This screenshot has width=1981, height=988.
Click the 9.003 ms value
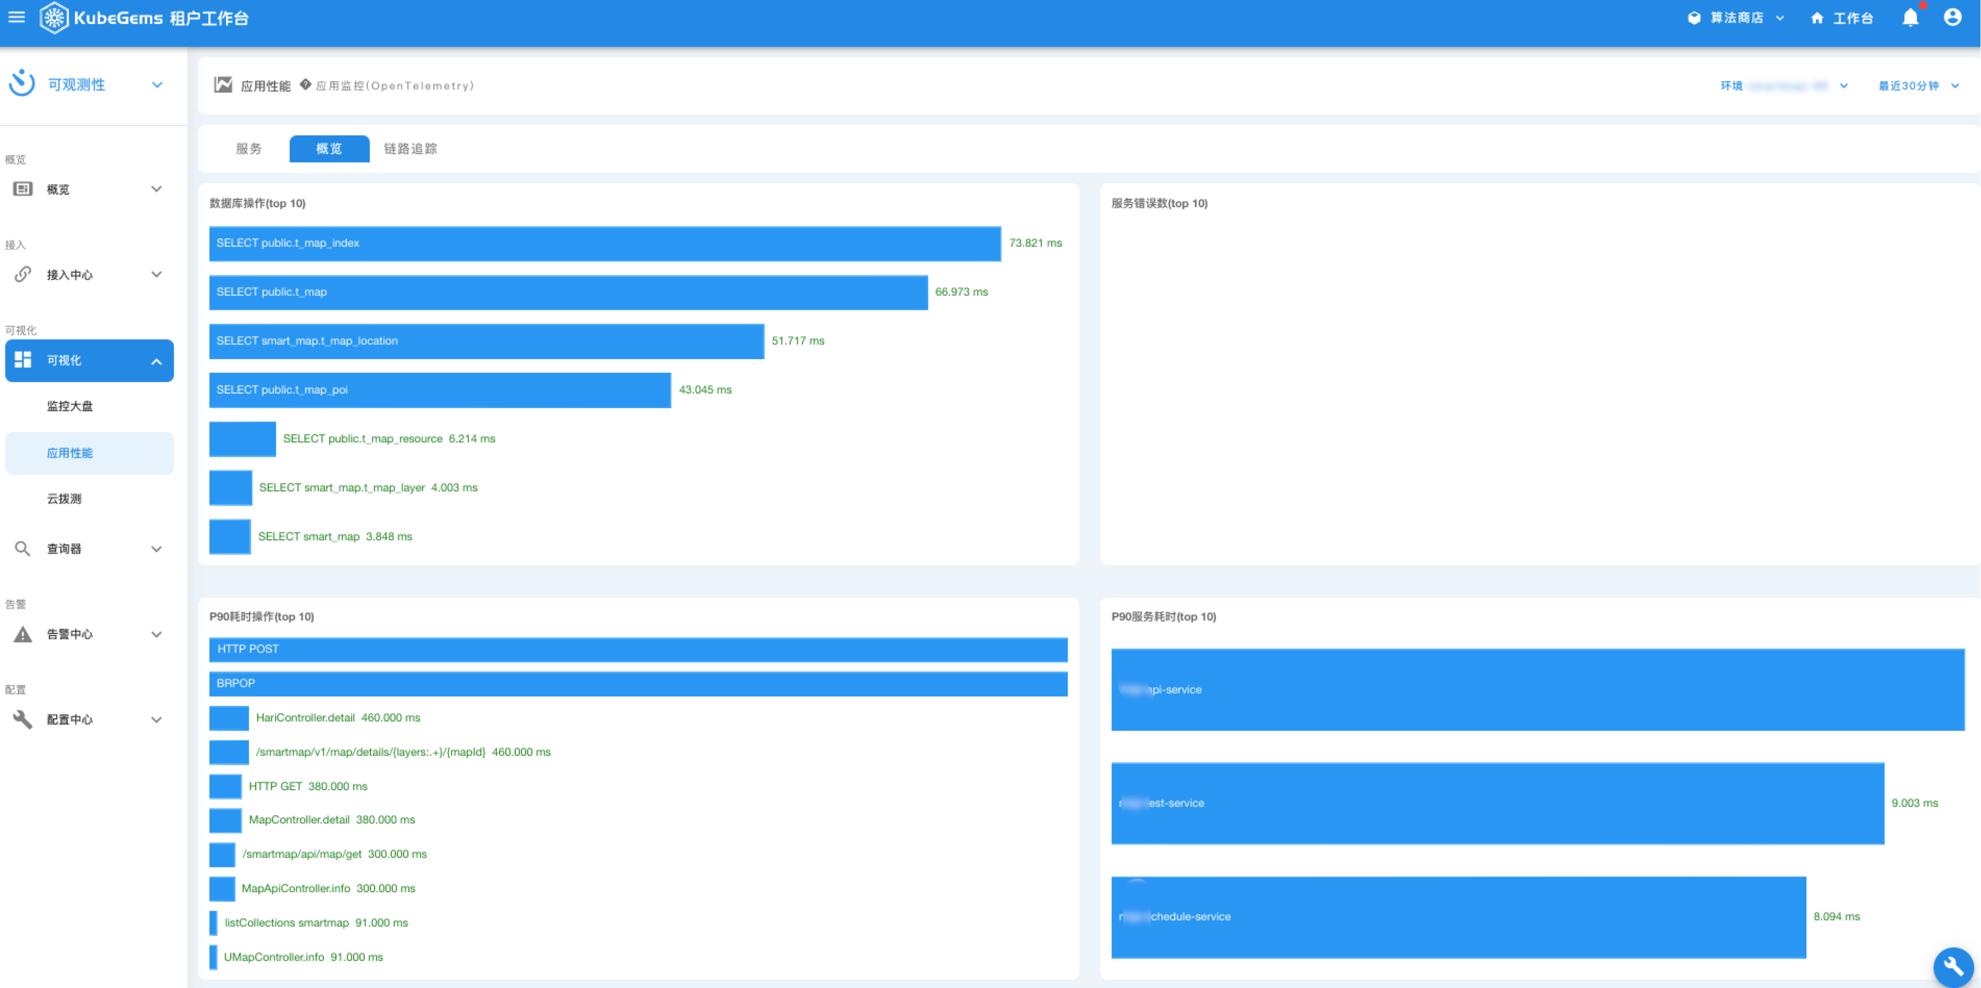click(1915, 803)
